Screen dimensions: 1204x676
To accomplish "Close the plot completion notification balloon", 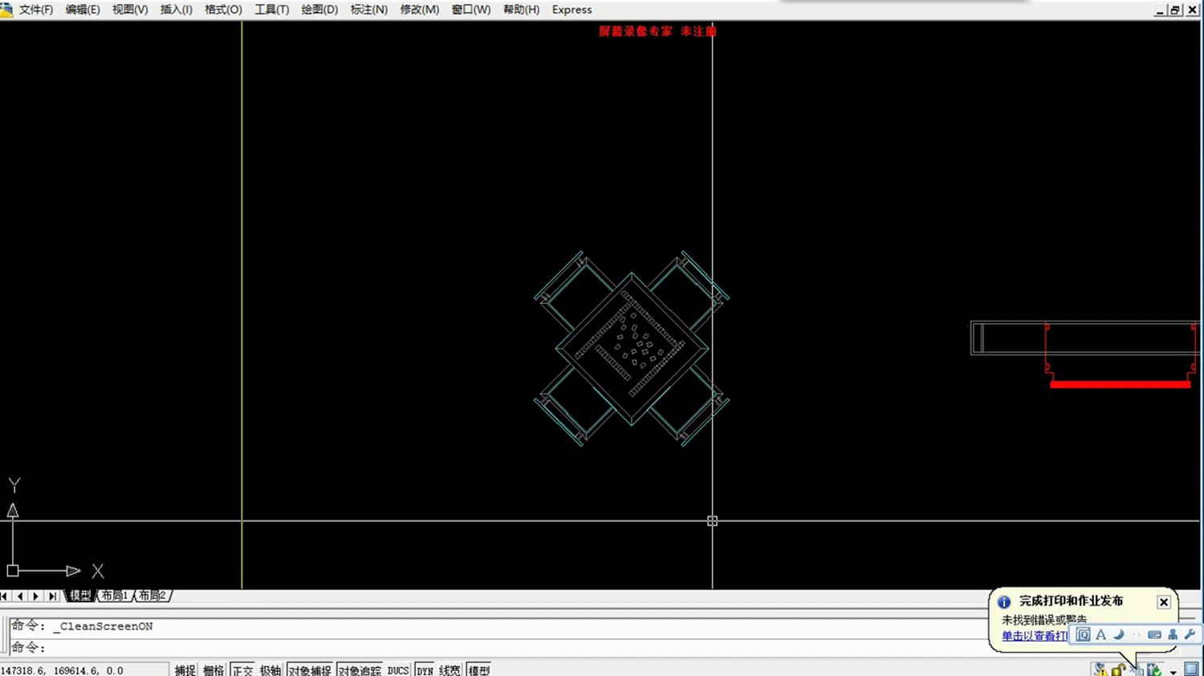I will (1164, 601).
